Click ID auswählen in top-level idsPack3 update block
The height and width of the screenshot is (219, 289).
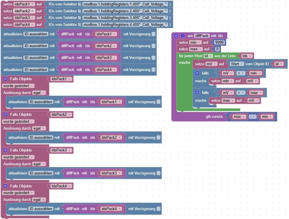coord(36,58)
